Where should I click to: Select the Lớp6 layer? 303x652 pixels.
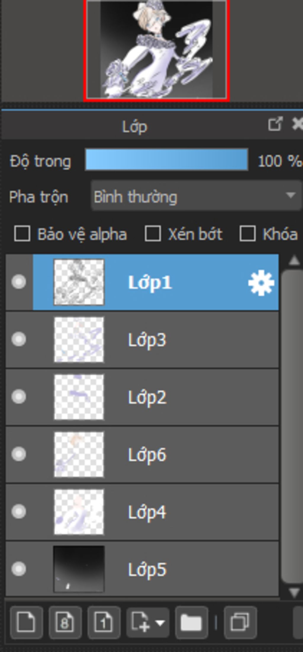pos(142,455)
